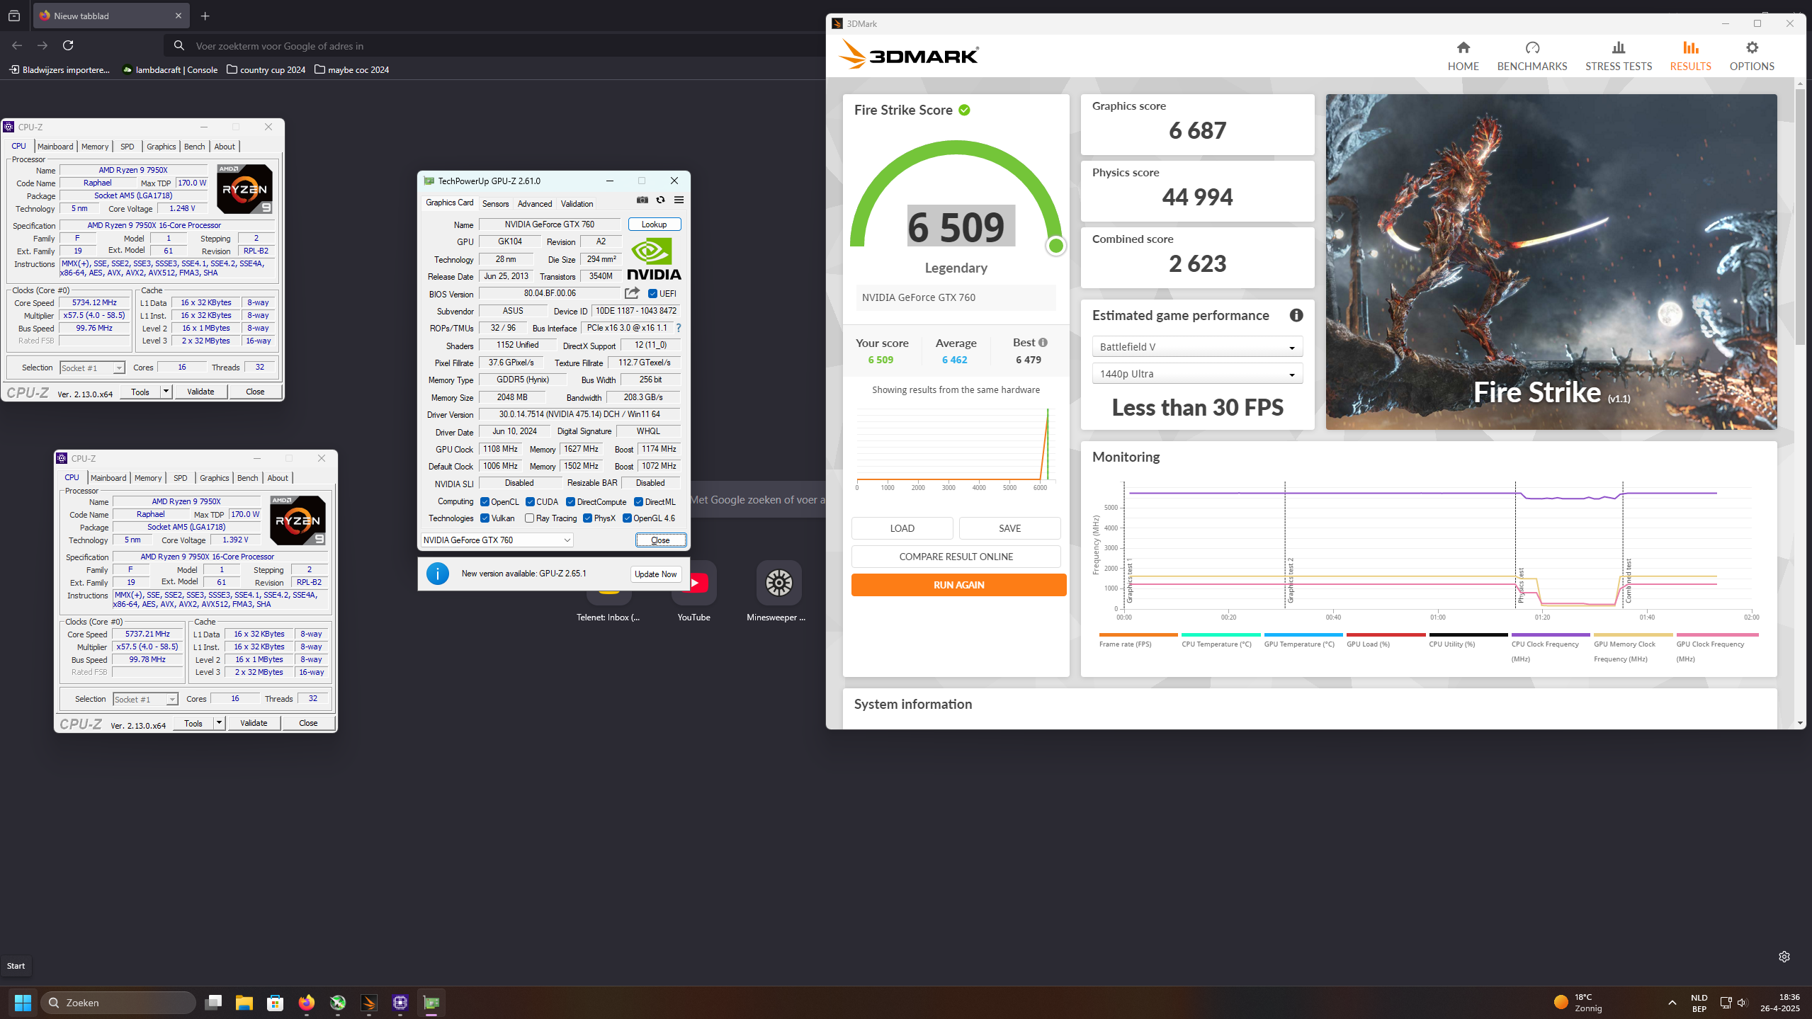Click the Firefox address bar
Image resolution: width=1812 pixels, height=1019 pixels.
coord(496,46)
